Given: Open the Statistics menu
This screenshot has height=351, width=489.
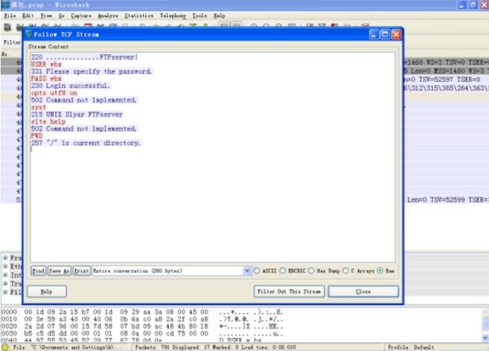Looking at the screenshot, I should (139, 16).
